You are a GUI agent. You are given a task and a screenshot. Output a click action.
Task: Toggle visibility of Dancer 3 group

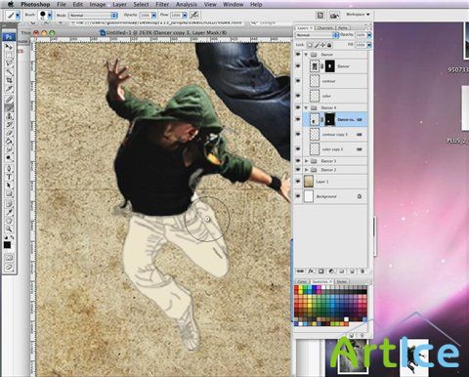pos(298,161)
